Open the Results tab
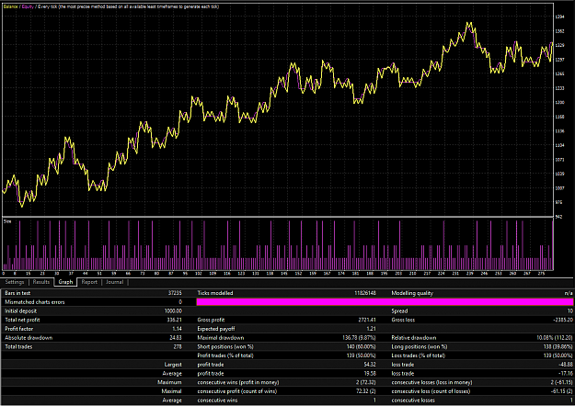The width and height of the screenshot is (575, 406). tap(41, 282)
